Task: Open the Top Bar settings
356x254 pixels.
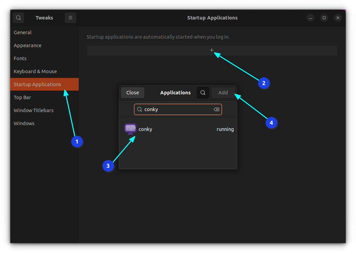Action: pyautogui.click(x=23, y=97)
